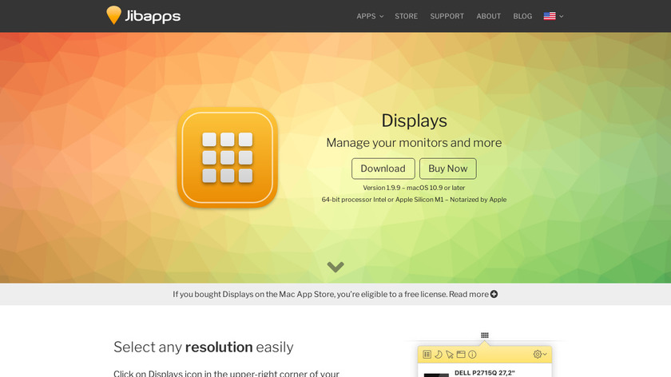This screenshot has height=377, width=671.
Task: Open the US flag language selector
Action: coord(554,16)
